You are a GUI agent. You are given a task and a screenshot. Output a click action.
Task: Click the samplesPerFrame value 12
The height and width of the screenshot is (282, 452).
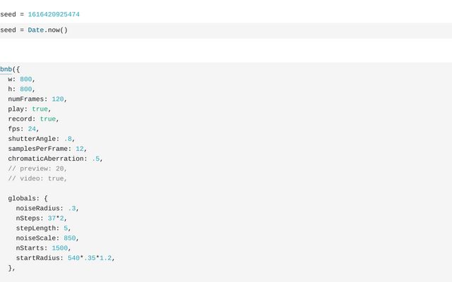[x=80, y=149]
